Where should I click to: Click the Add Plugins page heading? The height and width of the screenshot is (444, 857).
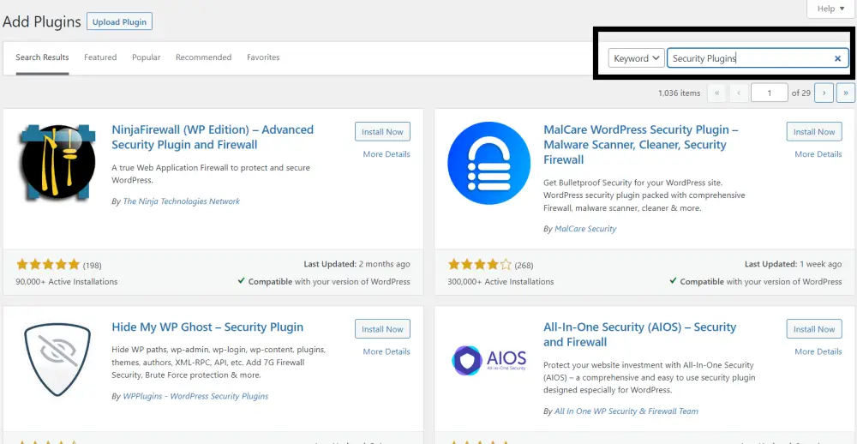[42, 22]
